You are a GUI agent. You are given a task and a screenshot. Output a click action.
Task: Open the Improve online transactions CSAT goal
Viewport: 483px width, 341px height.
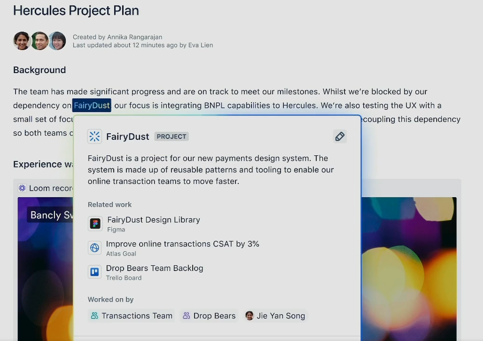tap(182, 244)
